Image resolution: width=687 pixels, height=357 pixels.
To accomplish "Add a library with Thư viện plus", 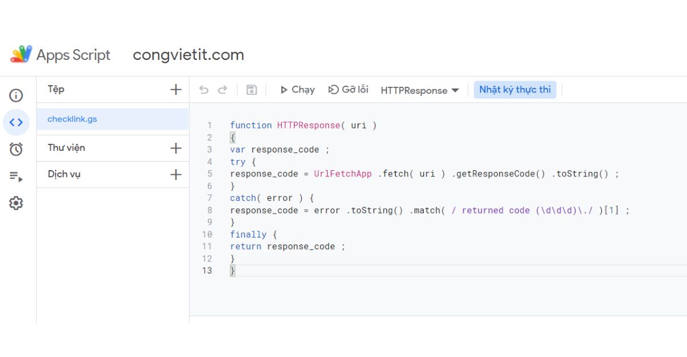I will [x=176, y=148].
